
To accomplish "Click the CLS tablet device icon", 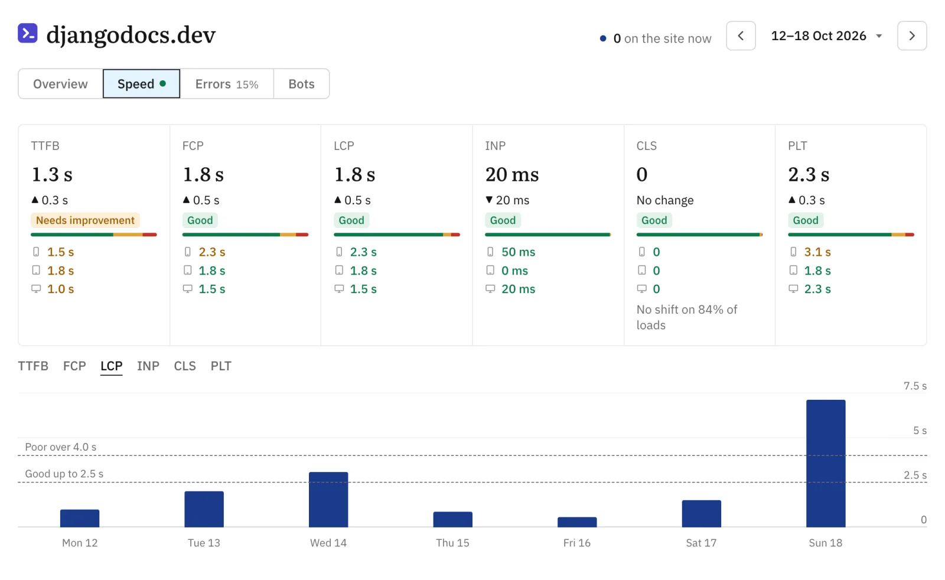I will point(642,270).
